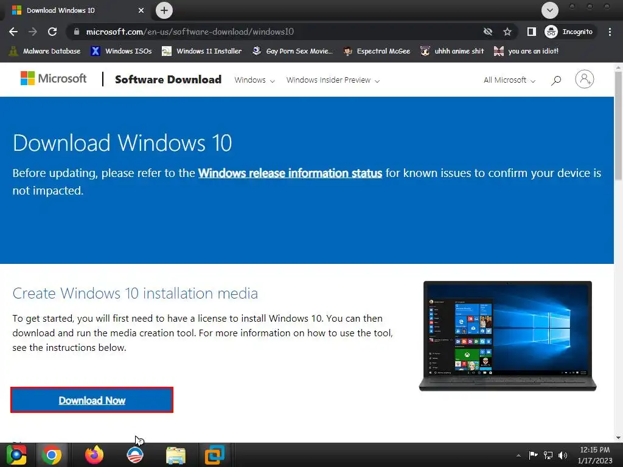Click the Action Center flag tray icon

click(x=533, y=455)
